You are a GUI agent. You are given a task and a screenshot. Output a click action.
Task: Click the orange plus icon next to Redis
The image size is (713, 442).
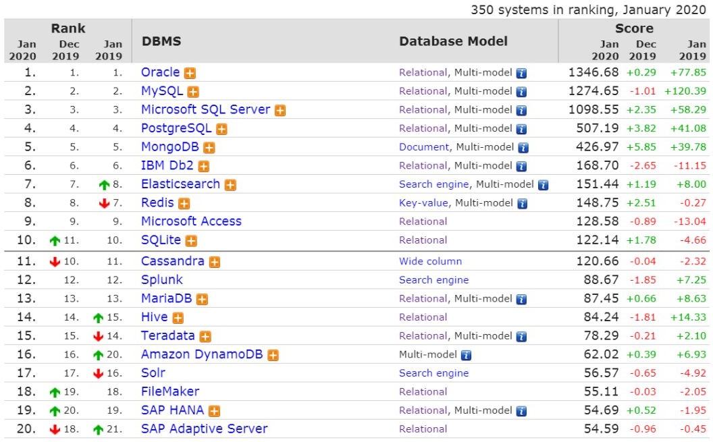[x=184, y=203]
